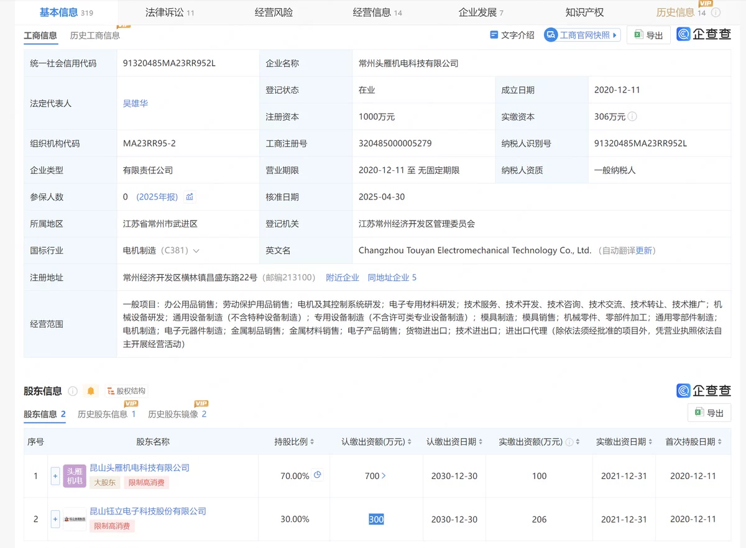Open 历史股东信息 1 sub-tab
This screenshot has width=746, height=548.
tap(107, 414)
